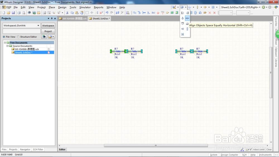Open print preview from the toolbar

pos(23,13)
